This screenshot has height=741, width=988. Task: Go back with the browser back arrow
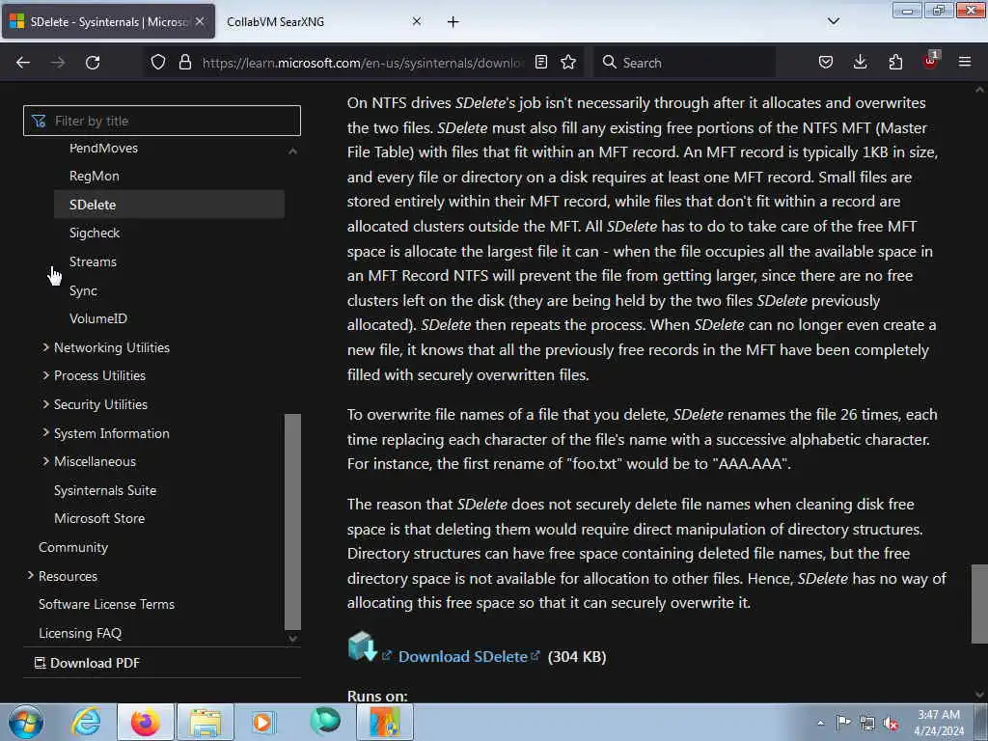click(x=23, y=63)
